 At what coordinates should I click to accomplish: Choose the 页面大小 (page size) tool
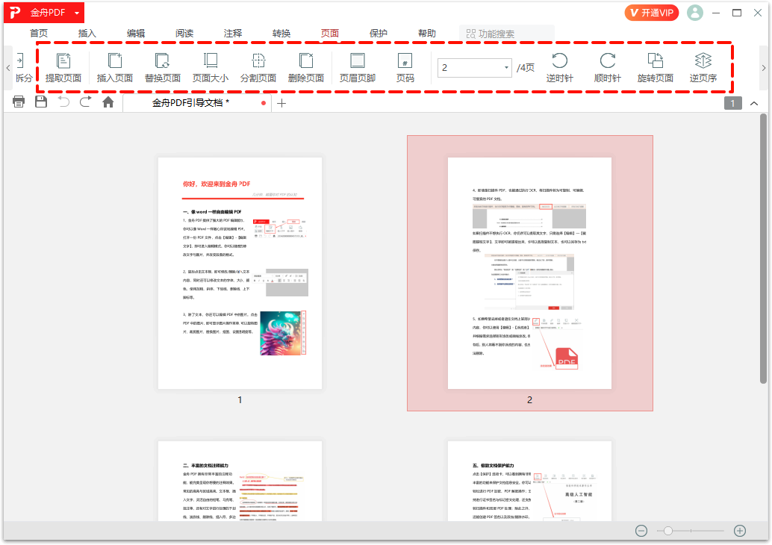pyautogui.click(x=211, y=67)
